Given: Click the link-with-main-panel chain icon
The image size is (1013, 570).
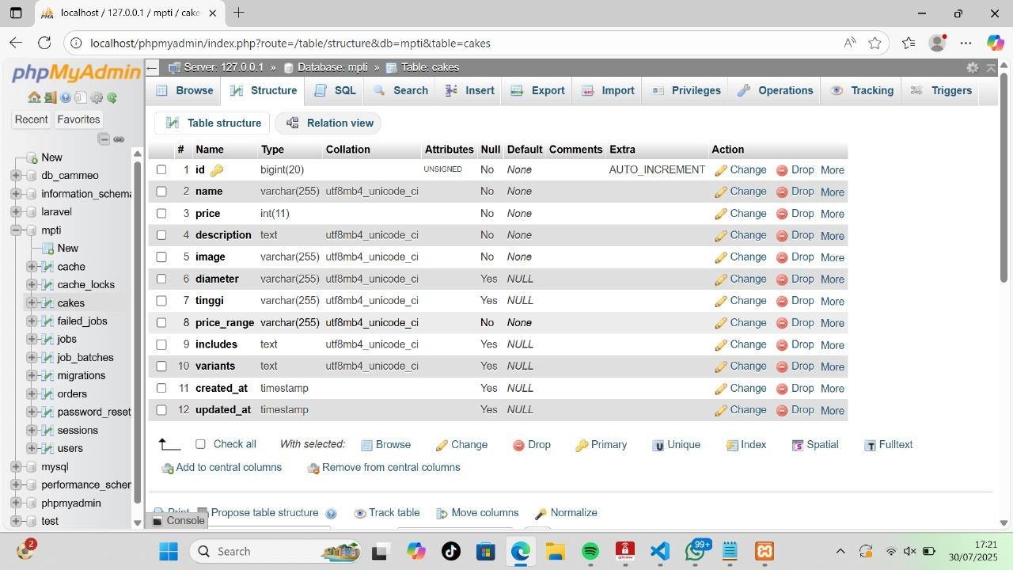Looking at the screenshot, I should click(119, 139).
